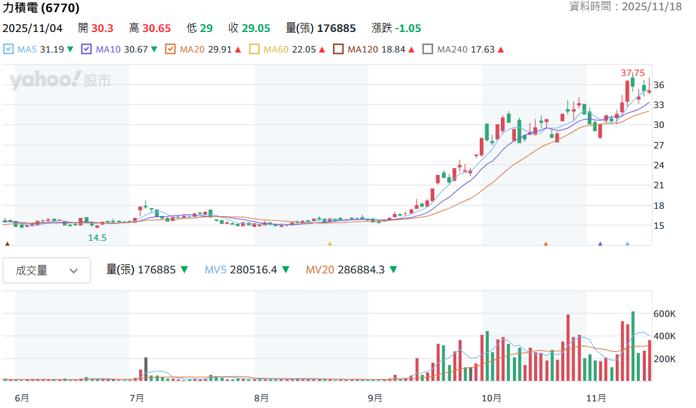The height and width of the screenshot is (408, 696).
Task: Turn on the MA120 checkbox
Action: pos(338,49)
